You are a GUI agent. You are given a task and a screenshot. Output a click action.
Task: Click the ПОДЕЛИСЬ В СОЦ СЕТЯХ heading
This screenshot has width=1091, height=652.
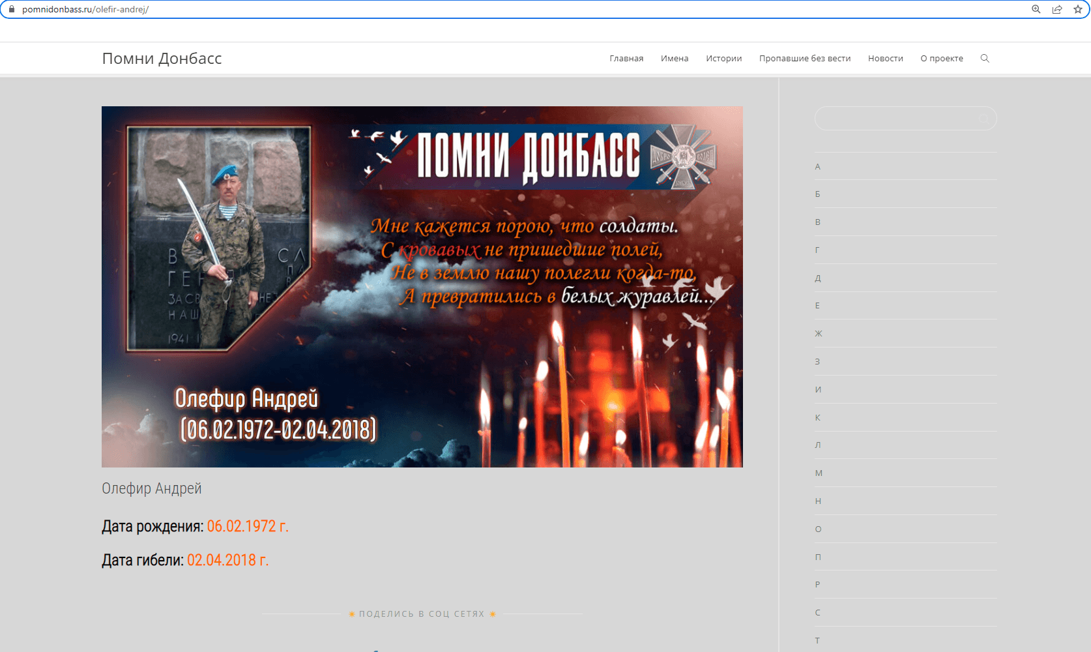click(422, 614)
